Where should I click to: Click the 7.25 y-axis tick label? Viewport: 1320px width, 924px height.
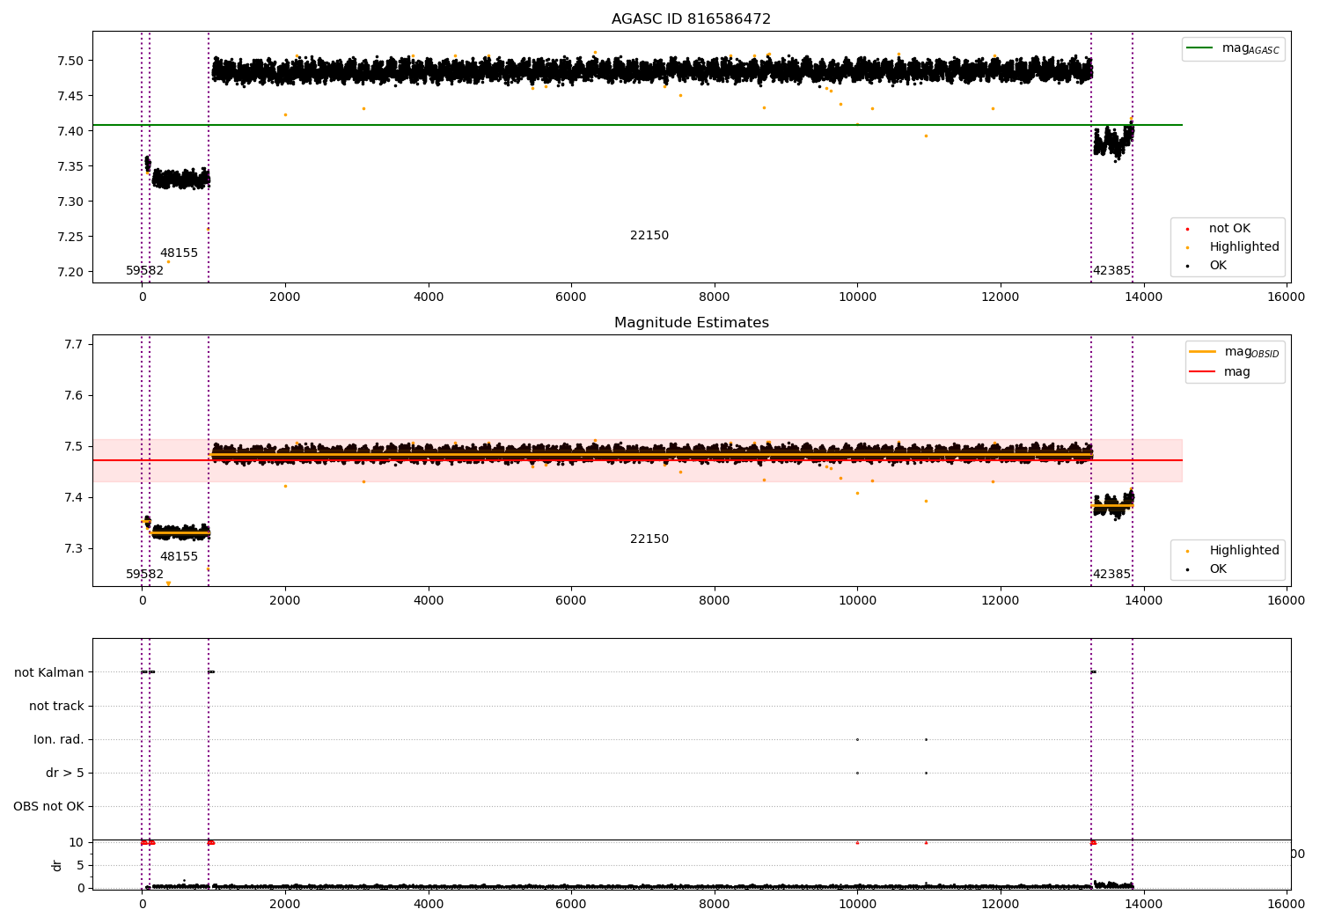coord(71,237)
